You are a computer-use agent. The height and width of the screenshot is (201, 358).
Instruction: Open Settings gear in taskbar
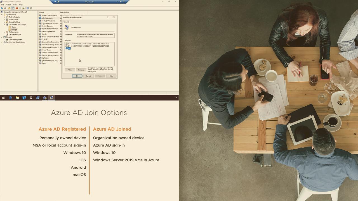pyautogui.click(x=31, y=98)
